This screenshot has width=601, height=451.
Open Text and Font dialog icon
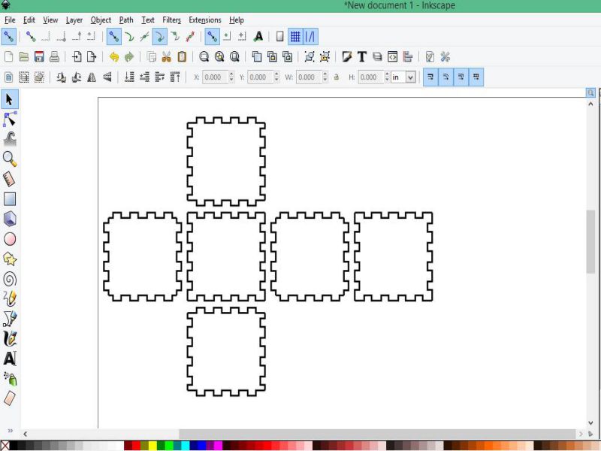click(x=362, y=57)
